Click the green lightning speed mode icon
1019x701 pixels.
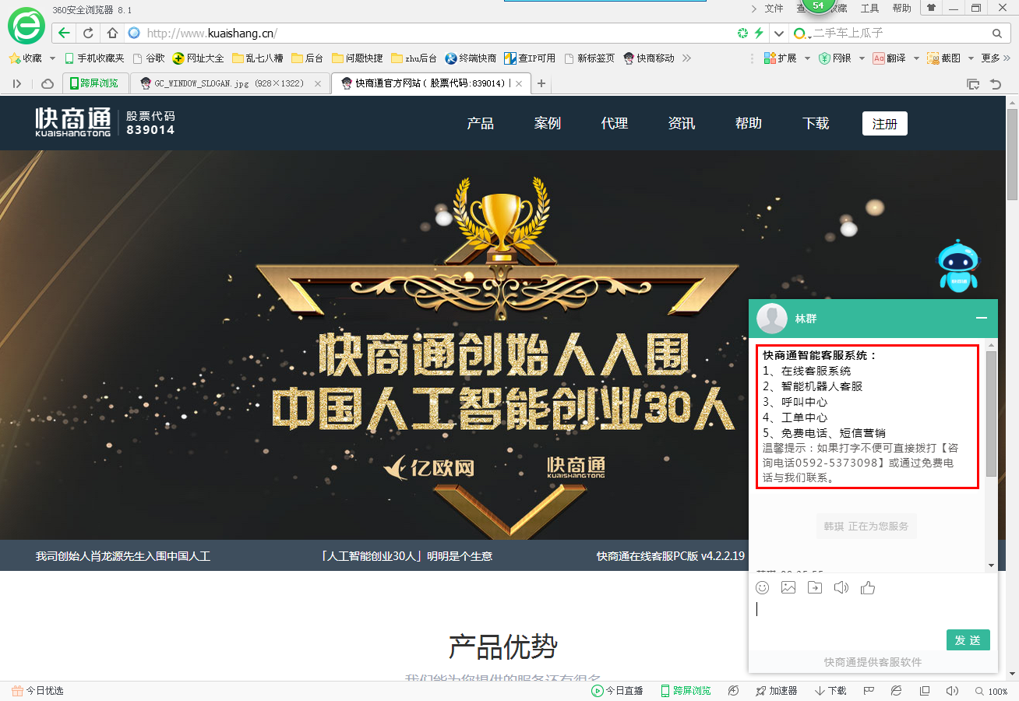tap(758, 33)
